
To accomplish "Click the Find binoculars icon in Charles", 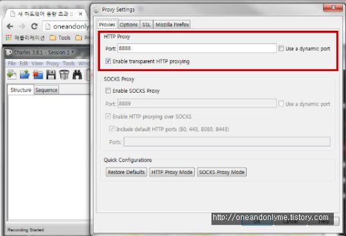I will point(78,75).
